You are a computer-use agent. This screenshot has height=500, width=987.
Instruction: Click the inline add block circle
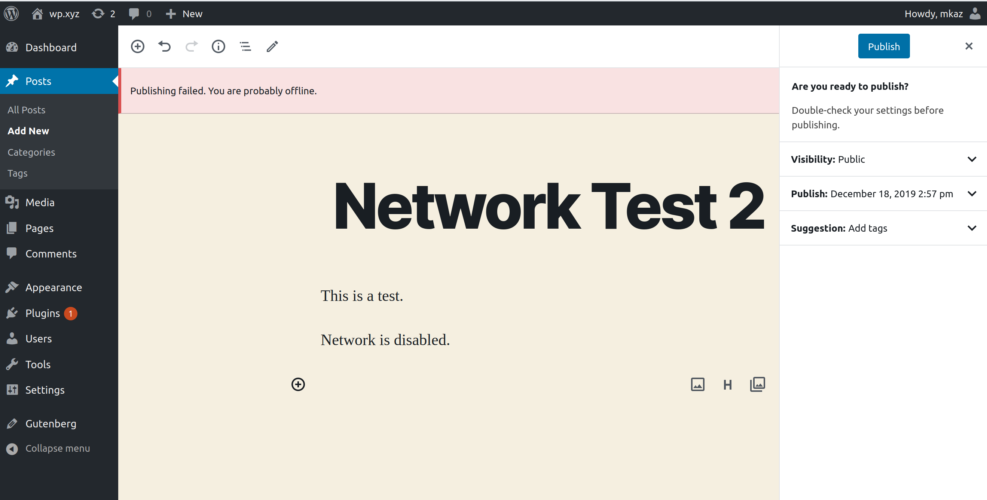point(298,384)
